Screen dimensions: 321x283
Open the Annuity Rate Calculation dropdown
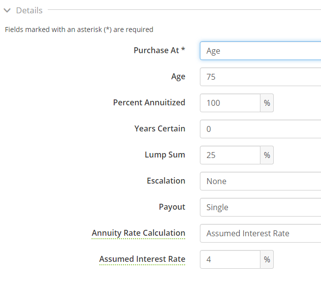[x=260, y=233]
